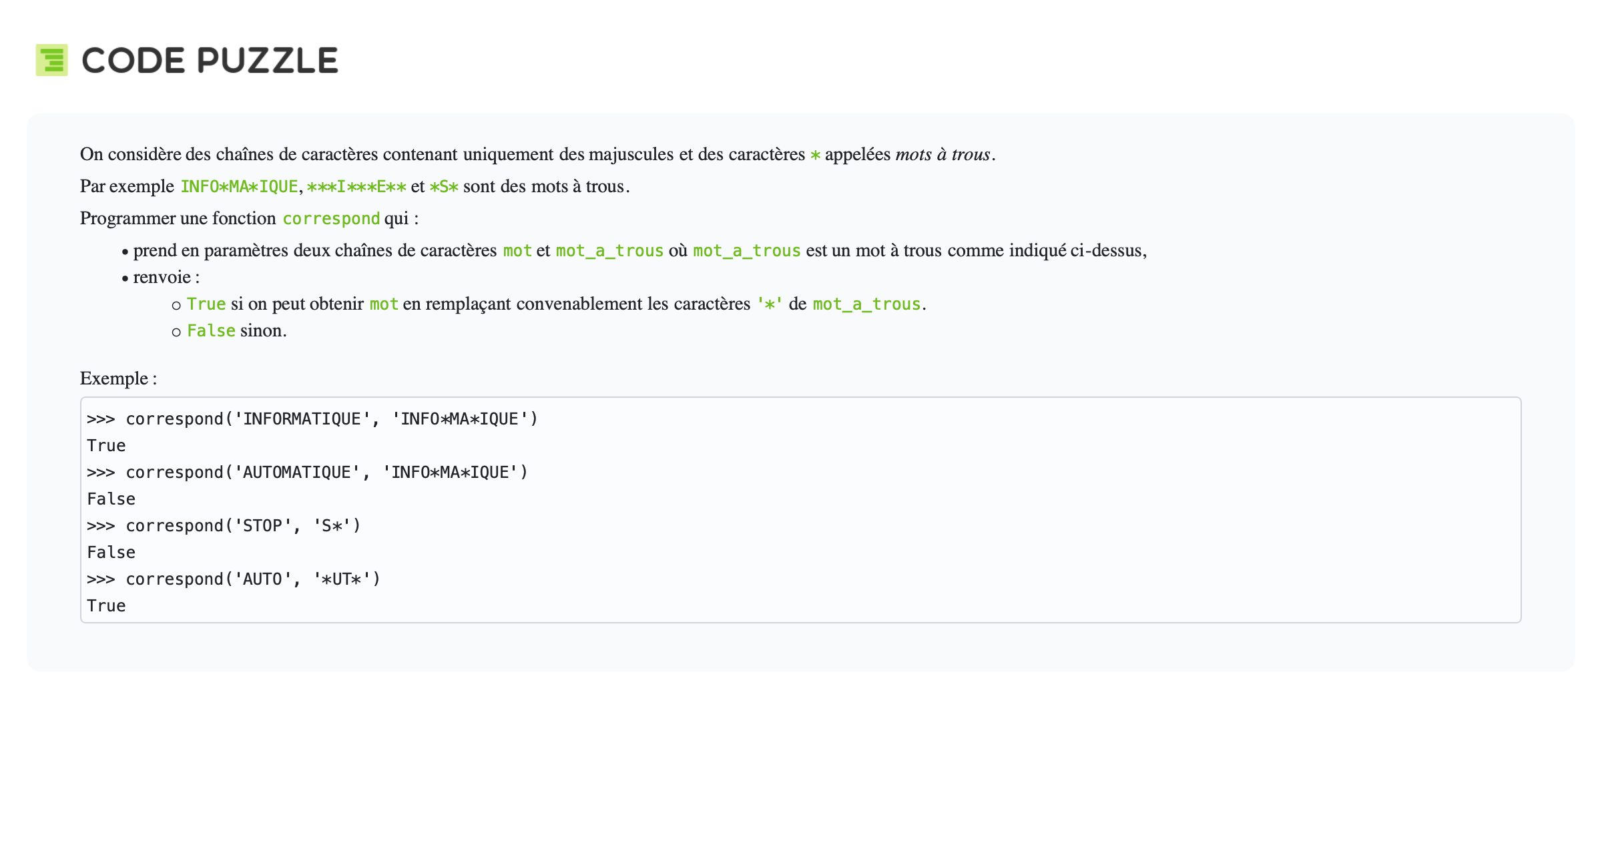Click the correspond('STOP', 'S*') line
Screen dimensions: 1602x841
[x=223, y=525]
